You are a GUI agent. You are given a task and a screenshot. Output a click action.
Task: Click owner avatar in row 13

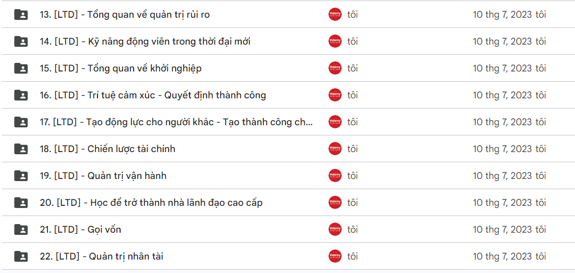pos(335,15)
